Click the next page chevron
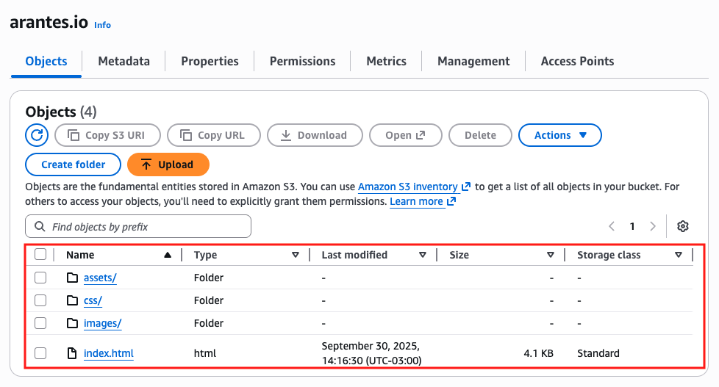Screen dimensions: 719x387 (x=652, y=226)
